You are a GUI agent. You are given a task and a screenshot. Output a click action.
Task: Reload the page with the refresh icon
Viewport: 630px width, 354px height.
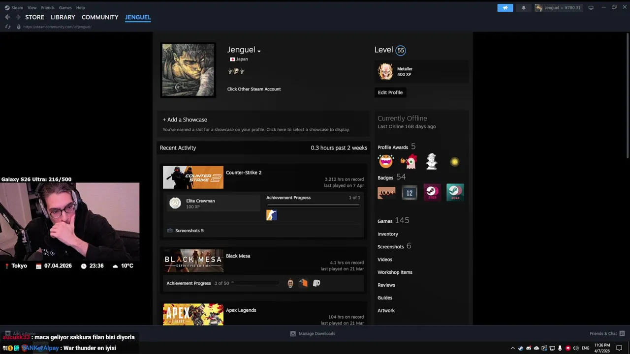tap(7, 27)
